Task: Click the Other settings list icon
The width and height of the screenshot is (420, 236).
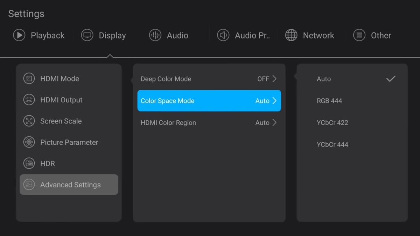Action: click(x=359, y=35)
